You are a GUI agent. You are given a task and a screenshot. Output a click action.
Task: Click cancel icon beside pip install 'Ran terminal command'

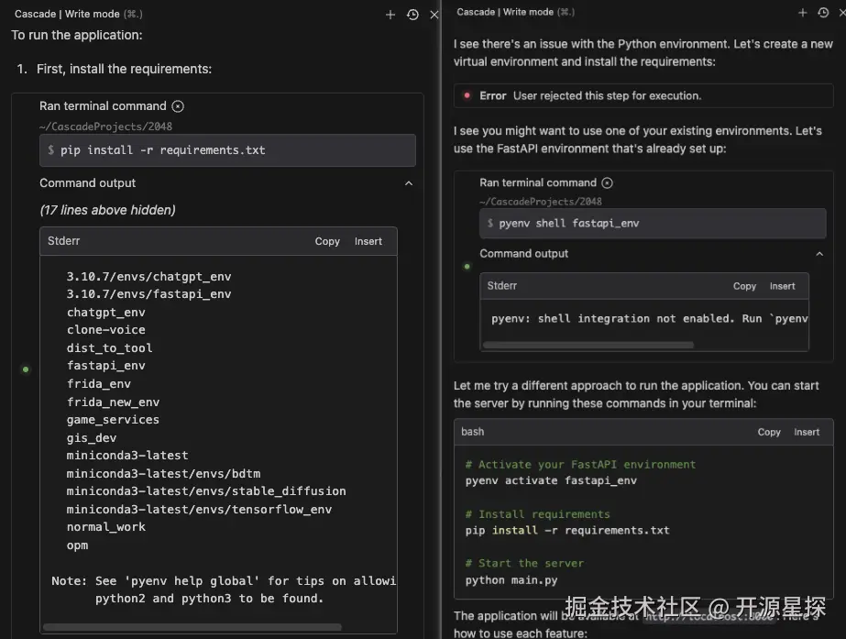point(178,106)
